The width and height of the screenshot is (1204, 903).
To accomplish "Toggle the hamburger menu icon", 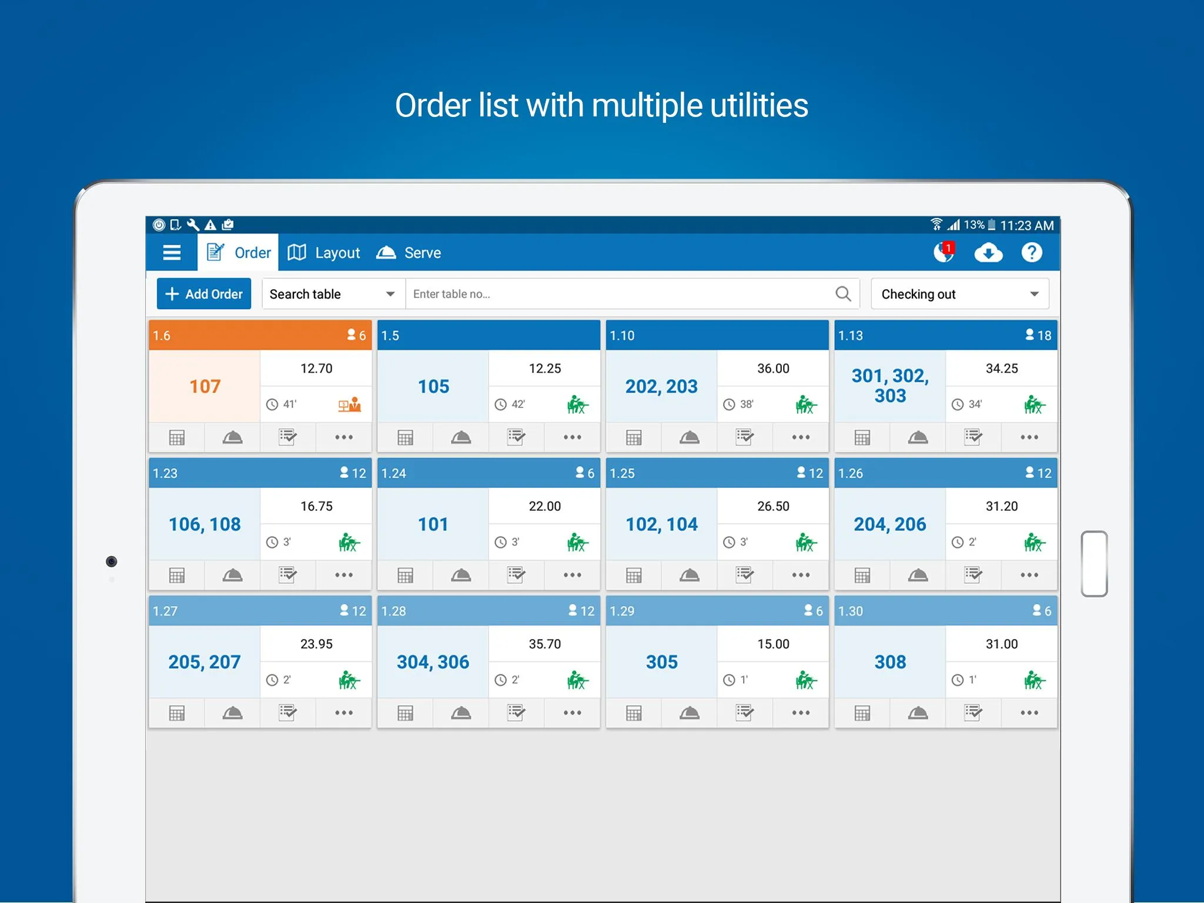I will [x=170, y=252].
